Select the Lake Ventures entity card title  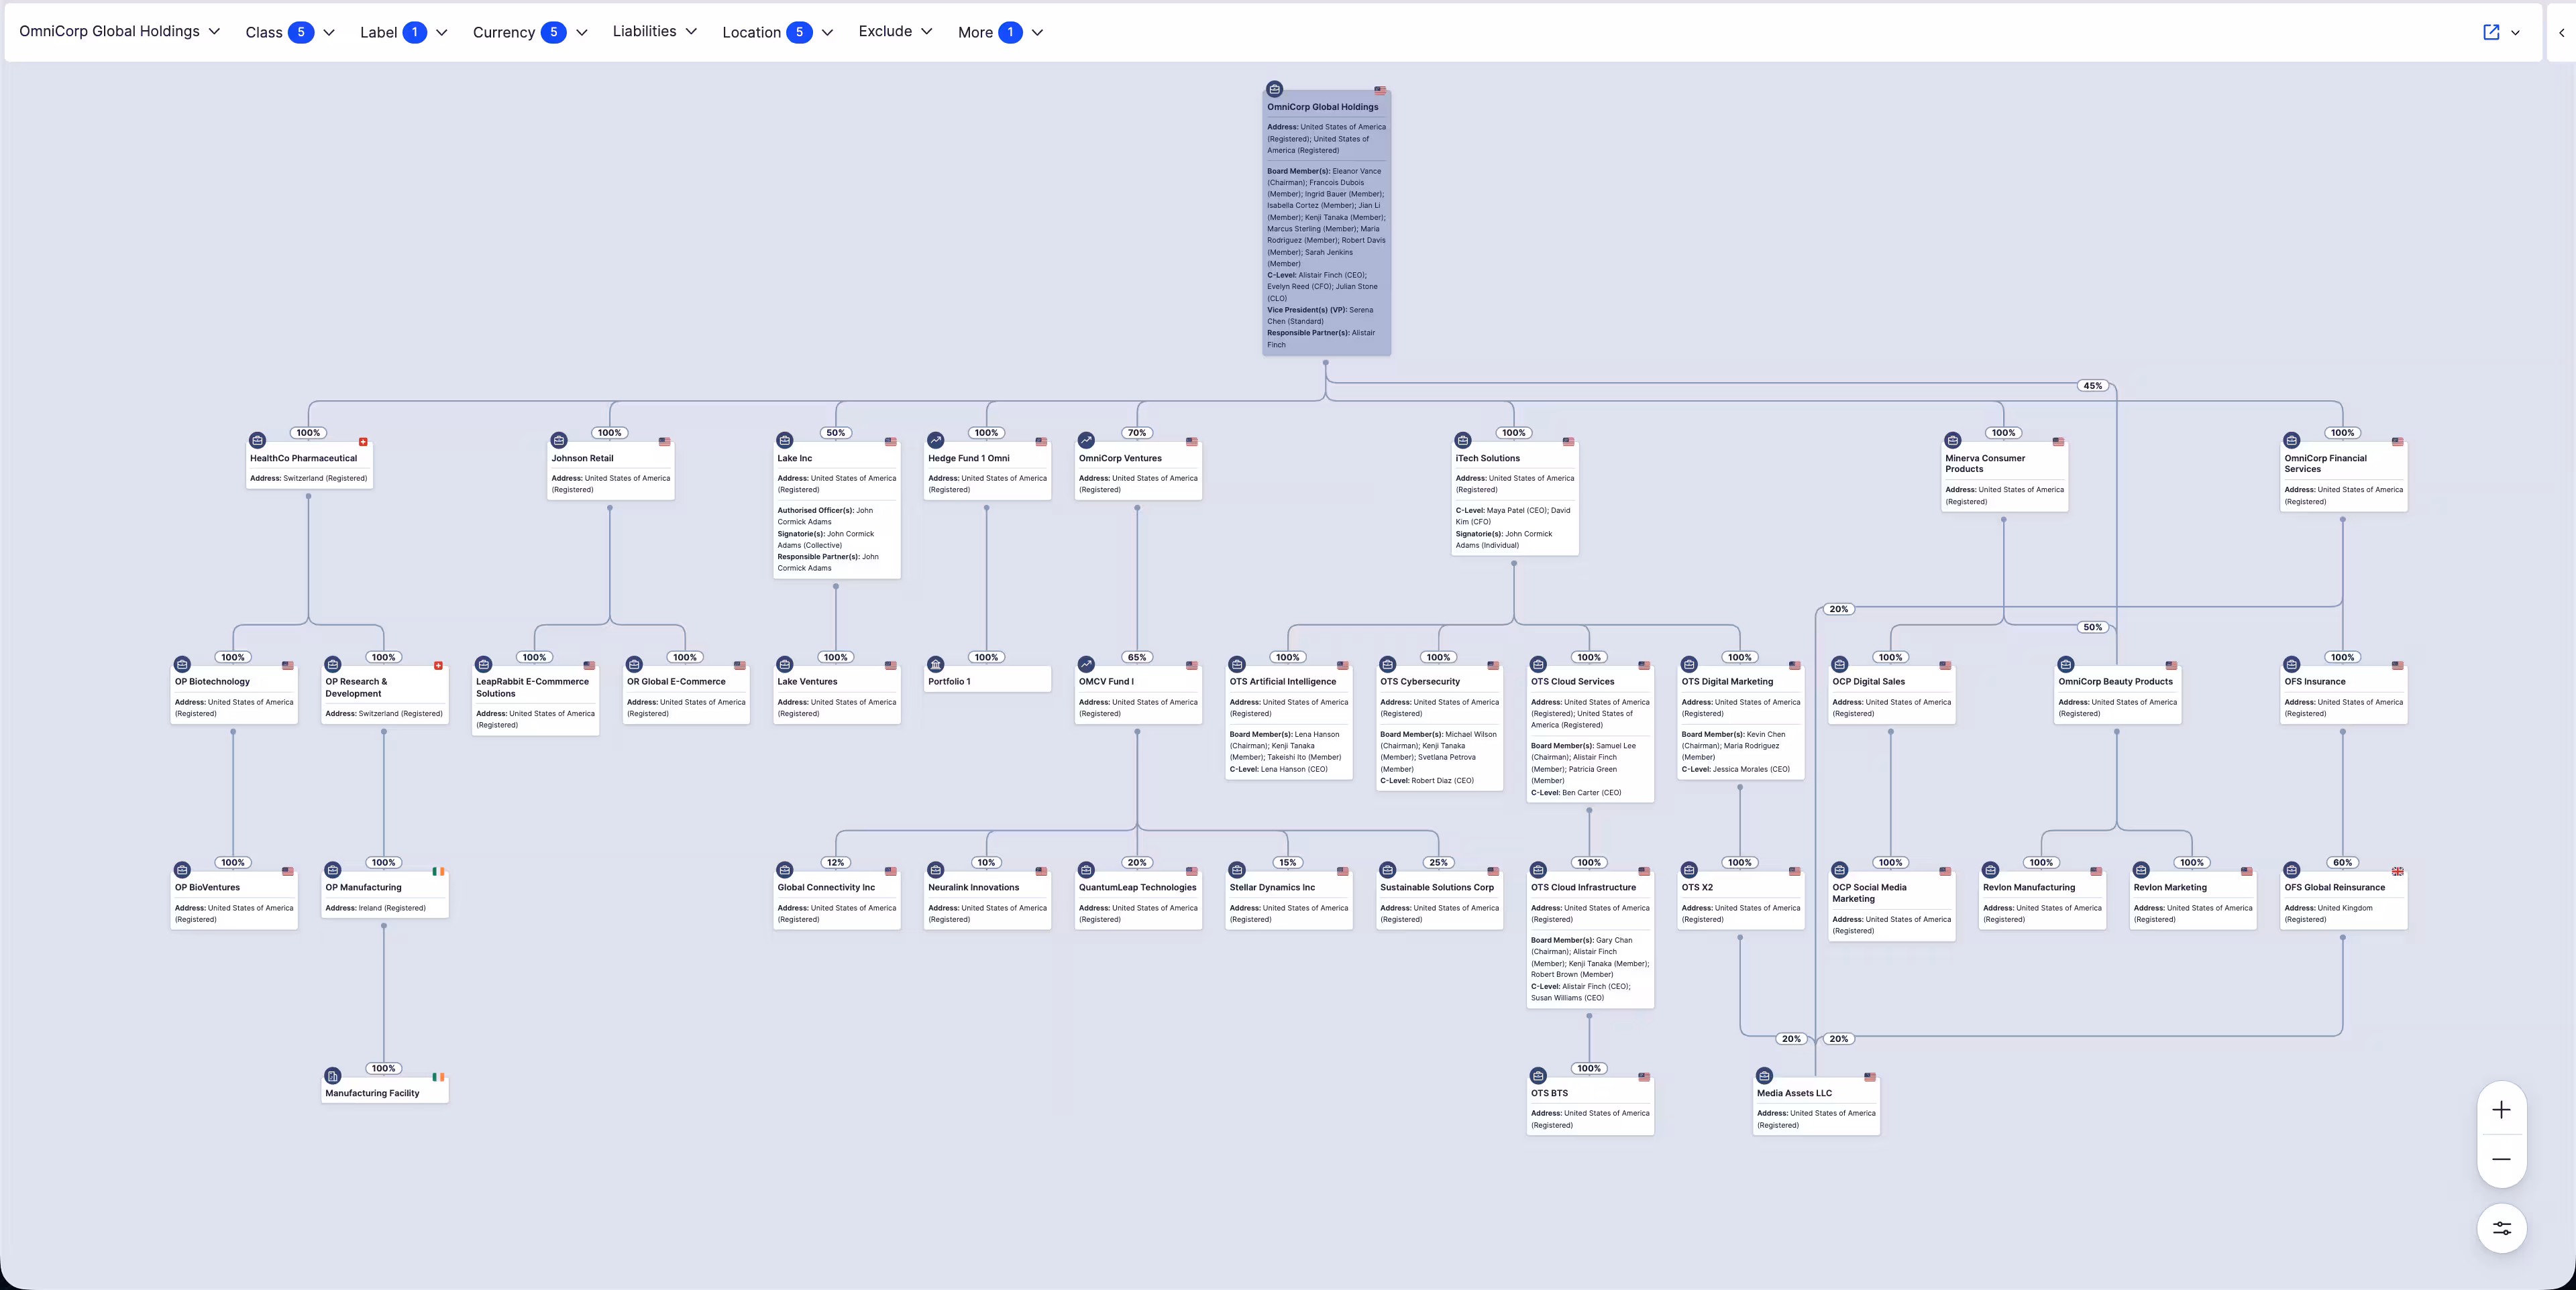[807, 681]
